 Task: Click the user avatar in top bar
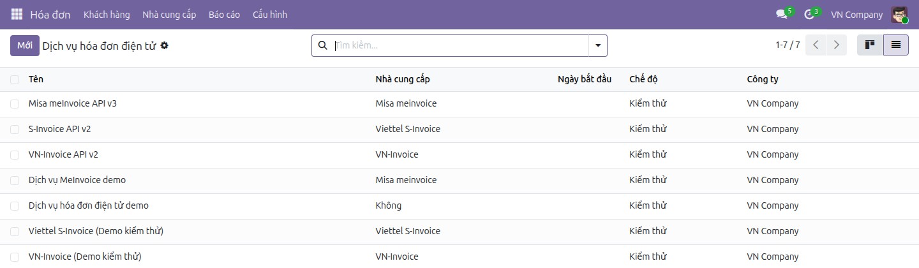pos(899,15)
